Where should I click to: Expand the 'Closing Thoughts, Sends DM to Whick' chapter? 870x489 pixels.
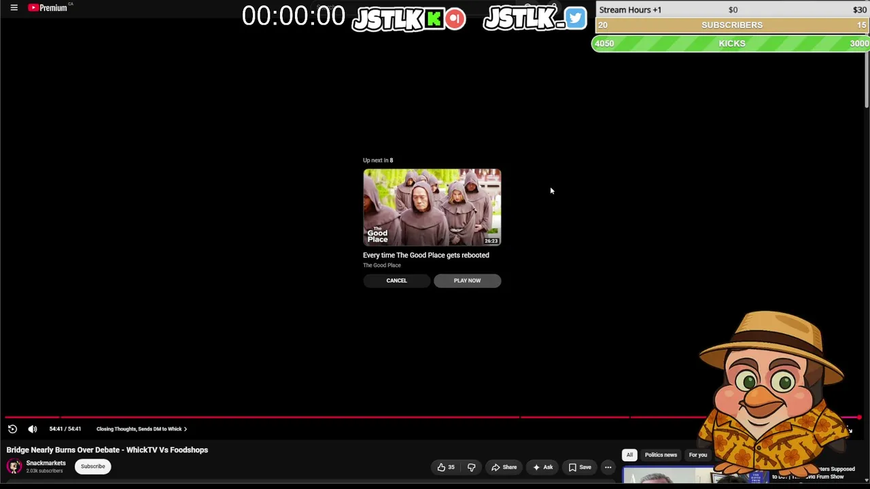(141, 429)
